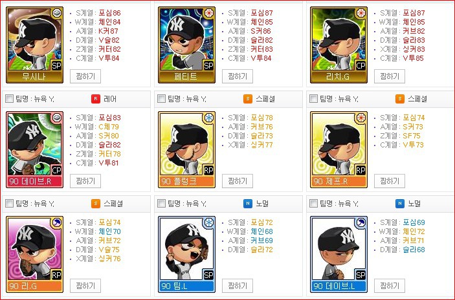Open the 90 데이브.L player card
Screen dimensions: 455x300
pos(338,254)
